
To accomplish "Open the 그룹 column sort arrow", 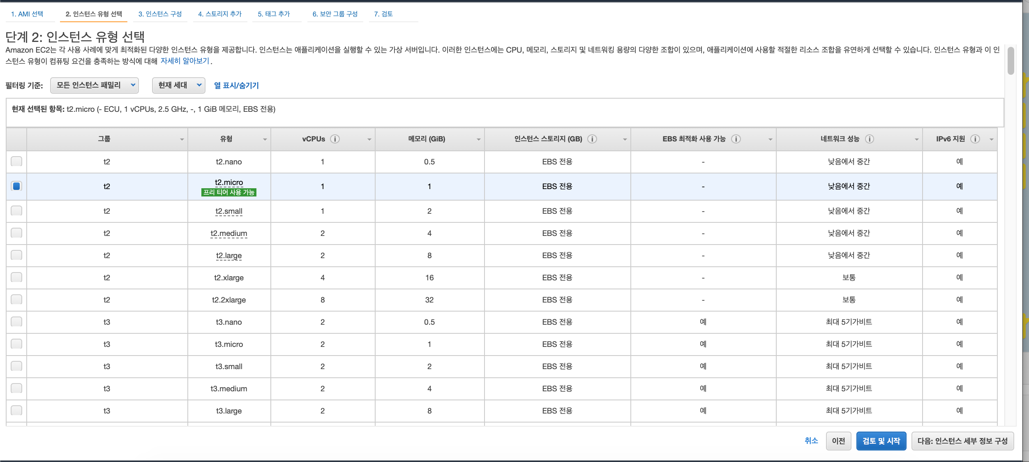I will pyautogui.click(x=182, y=139).
